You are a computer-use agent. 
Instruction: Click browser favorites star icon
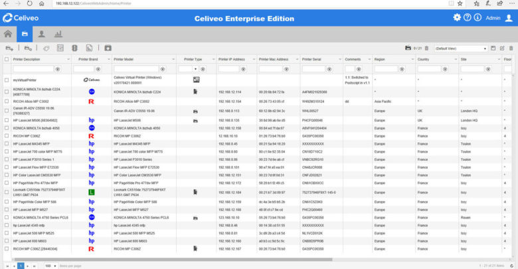pos(460,3)
